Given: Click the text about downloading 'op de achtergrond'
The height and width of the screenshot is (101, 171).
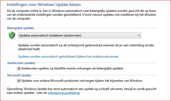Looking at the screenshot, I should (86, 47).
